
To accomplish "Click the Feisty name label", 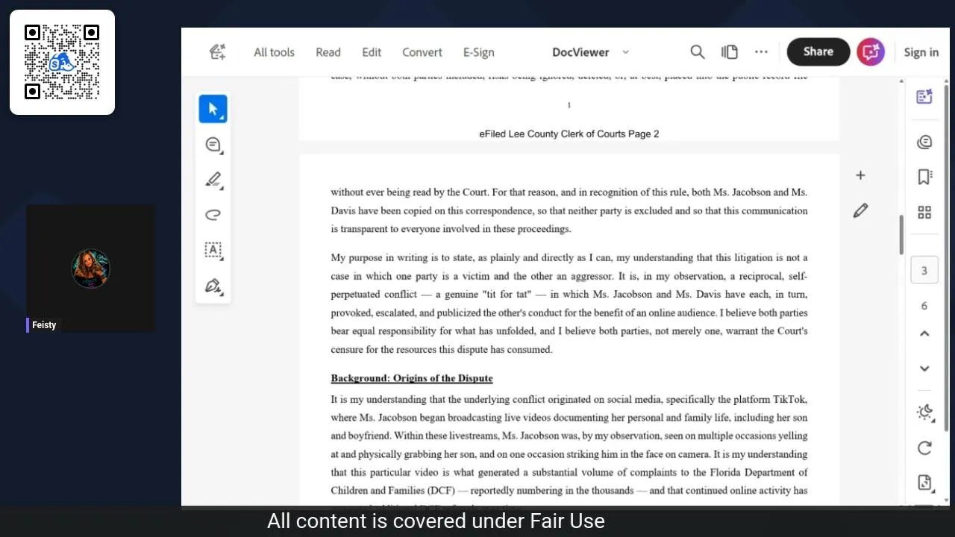I will 44,325.
